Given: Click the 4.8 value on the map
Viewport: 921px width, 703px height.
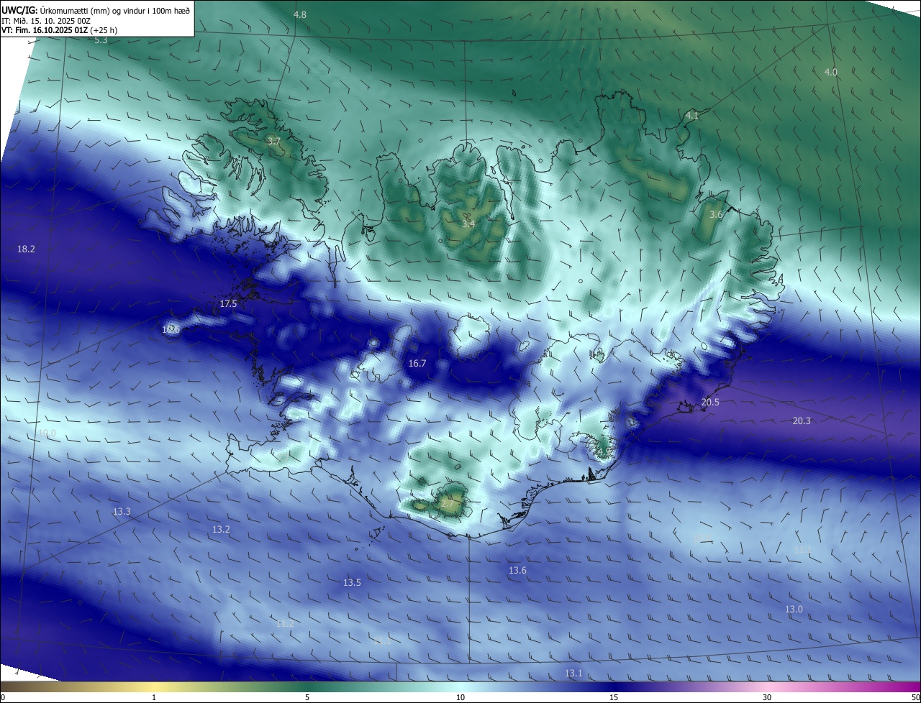Looking at the screenshot, I should point(300,15).
